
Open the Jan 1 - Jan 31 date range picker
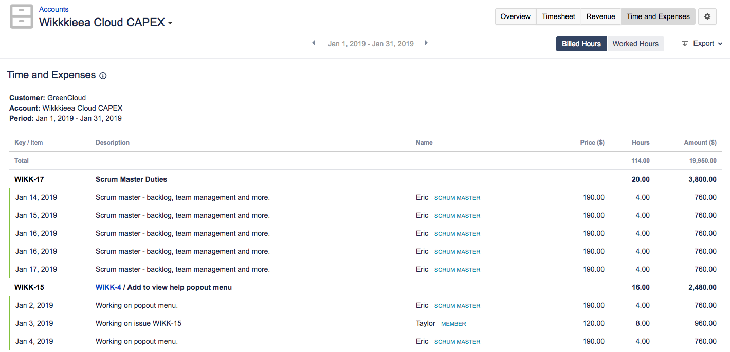371,44
